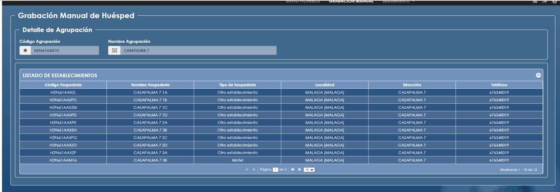Select code cell H29661AAXZN
Image resolution: width=560 pixels, height=192 pixels.
click(x=63, y=130)
